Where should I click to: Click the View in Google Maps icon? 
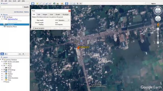(x=81, y=4)
